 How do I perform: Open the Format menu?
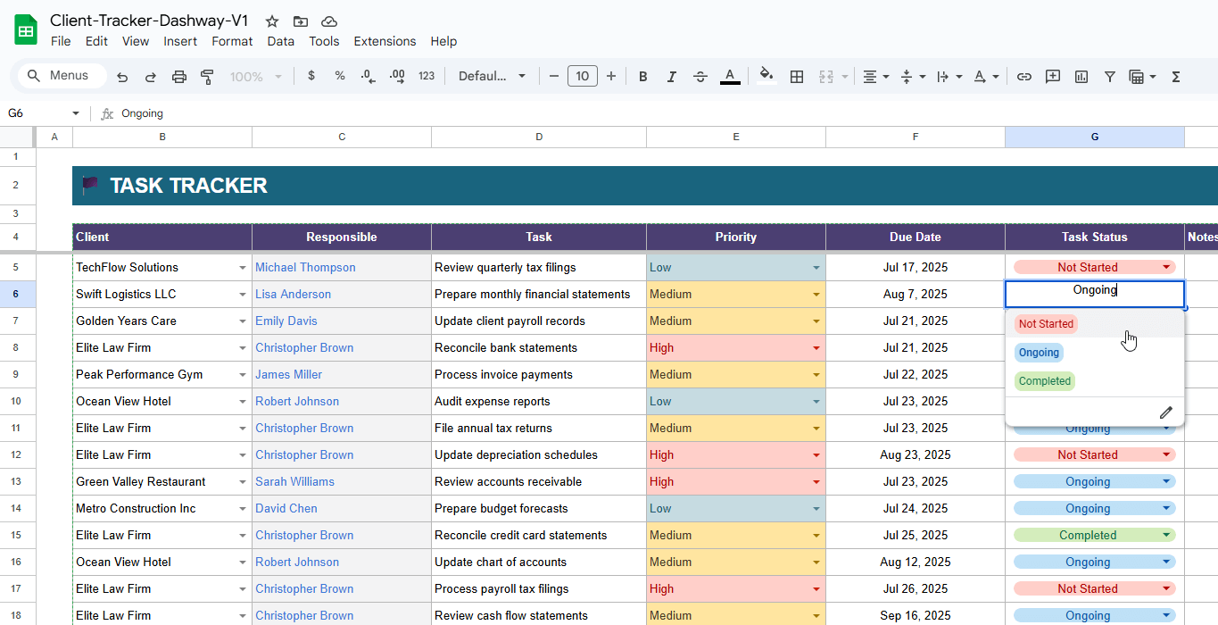232,41
